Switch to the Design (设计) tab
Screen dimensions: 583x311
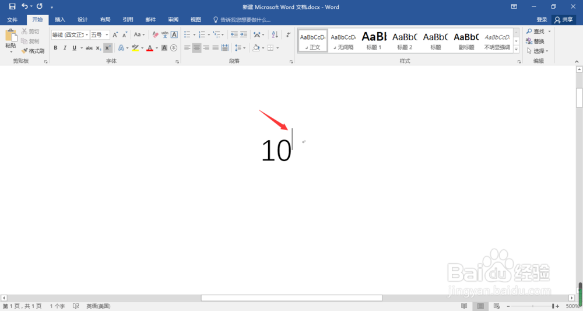point(83,20)
